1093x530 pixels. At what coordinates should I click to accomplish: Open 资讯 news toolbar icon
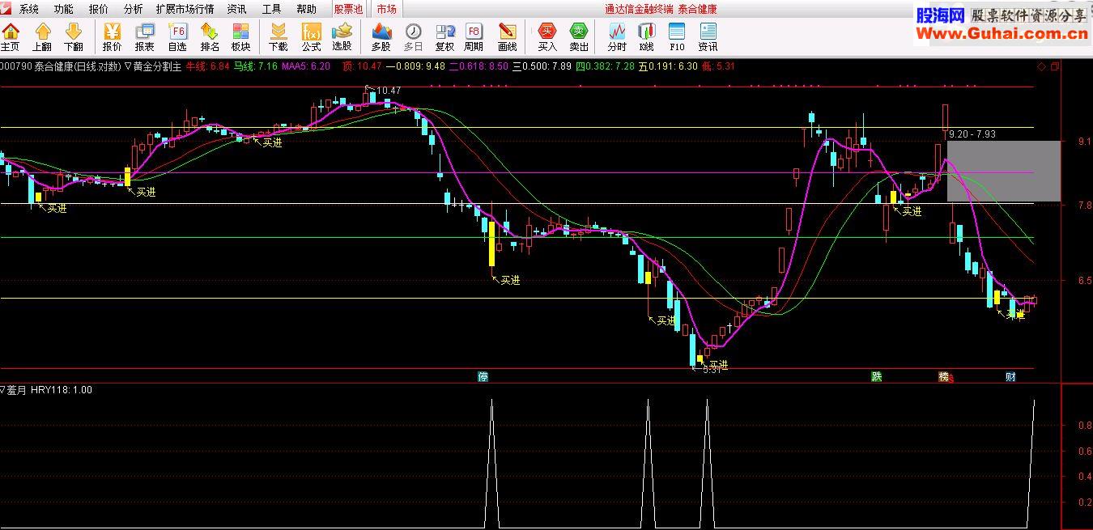tap(708, 37)
